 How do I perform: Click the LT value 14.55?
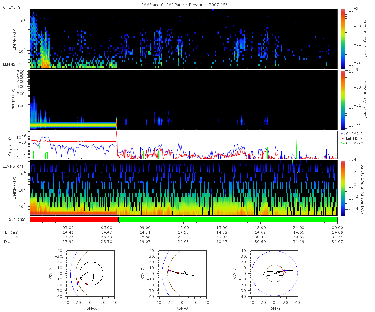point(183,232)
